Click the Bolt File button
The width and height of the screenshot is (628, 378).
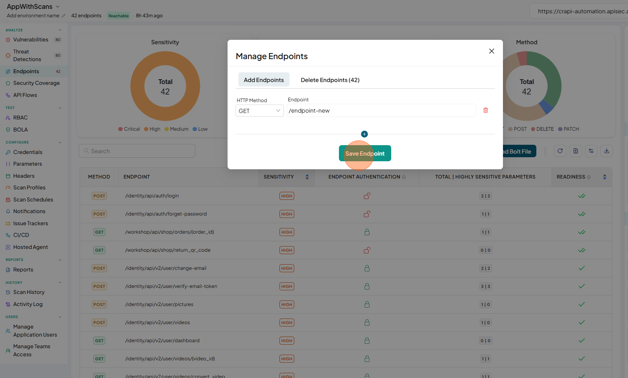(x=519, y=151)
